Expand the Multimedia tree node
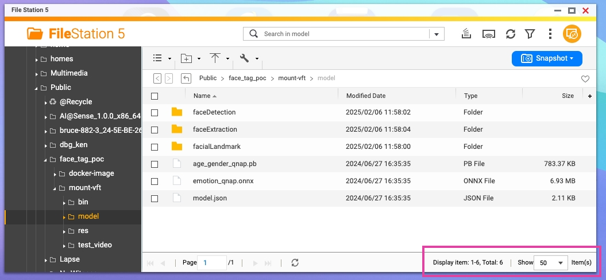Viewport: 606px width, 280px height. click(x=37, y=74)
